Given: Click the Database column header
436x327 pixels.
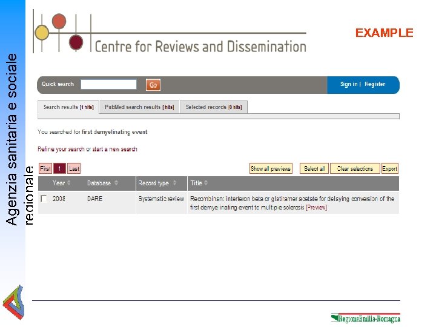Looking at the screenshot, I should [99, 183].
